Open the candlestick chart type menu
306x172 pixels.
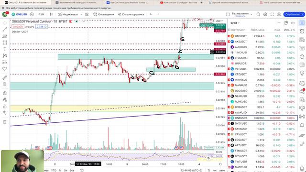(x=51, y=14)
